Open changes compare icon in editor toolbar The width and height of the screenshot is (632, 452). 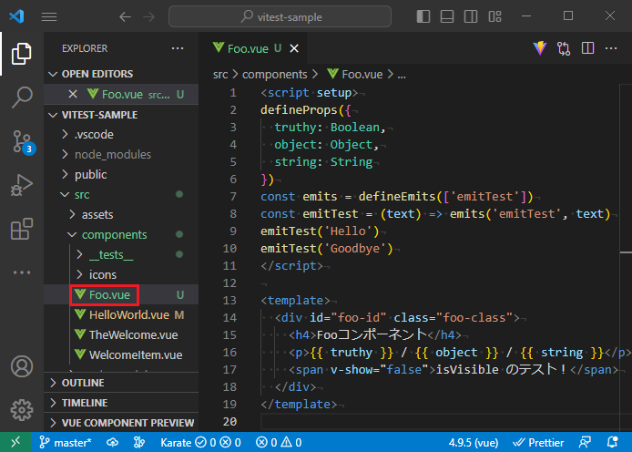tap(564, 48)
